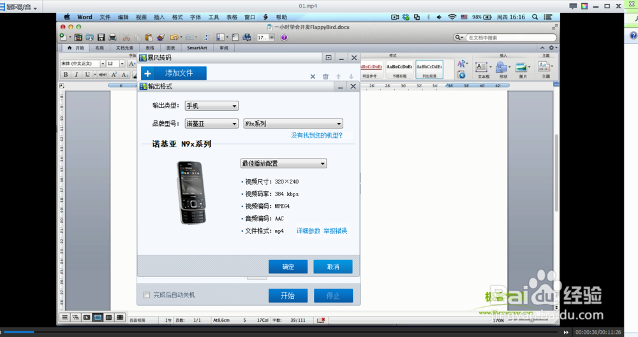The height and width of the screenshot is (337, 638).
Task: Open 没有找到您的机型? link
Action: click(x=316, y=135)
